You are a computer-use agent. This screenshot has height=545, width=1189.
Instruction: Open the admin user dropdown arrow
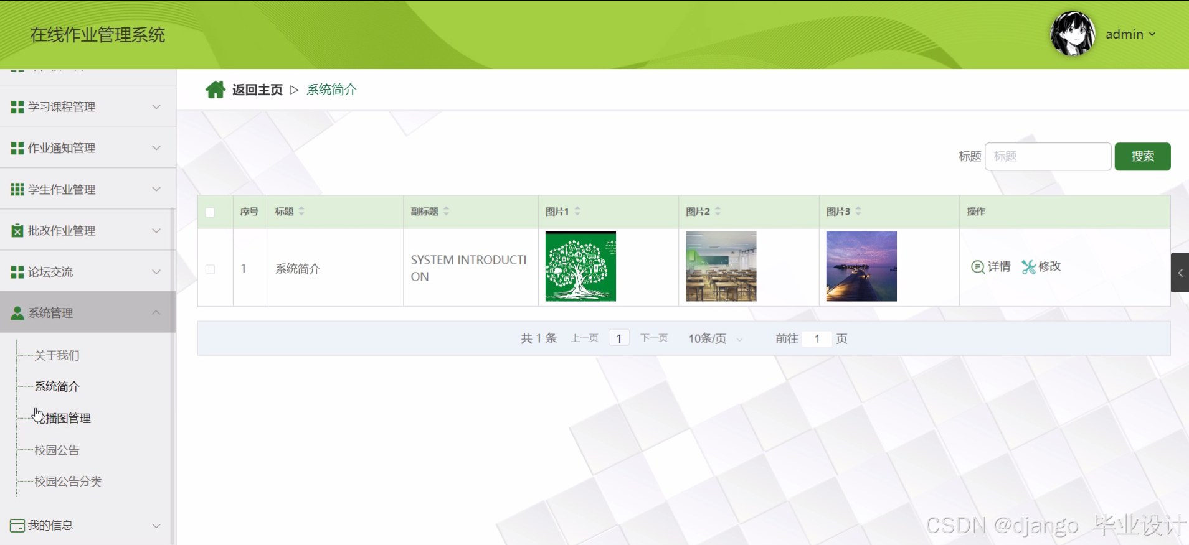click(x=1152, y=34)
